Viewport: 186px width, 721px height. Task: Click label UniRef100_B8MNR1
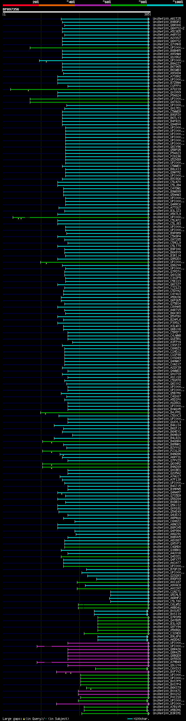167,444
